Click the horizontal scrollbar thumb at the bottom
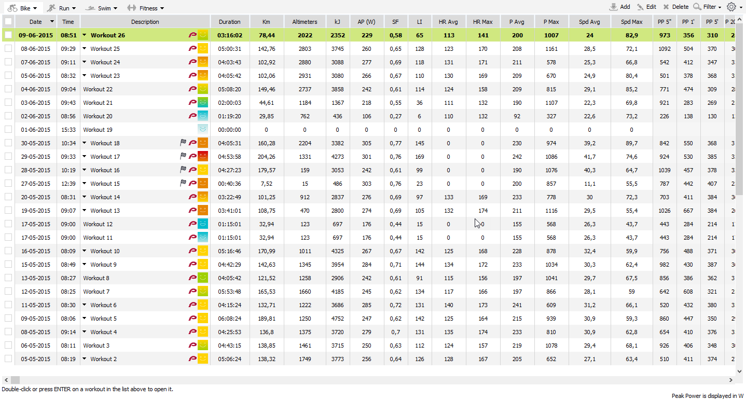The height and width of the screenshot is (400, 746). tap(15, 380)
